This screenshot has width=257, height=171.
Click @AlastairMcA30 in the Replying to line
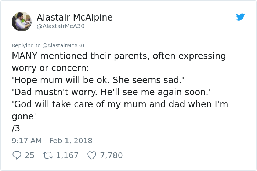(63, 45)
